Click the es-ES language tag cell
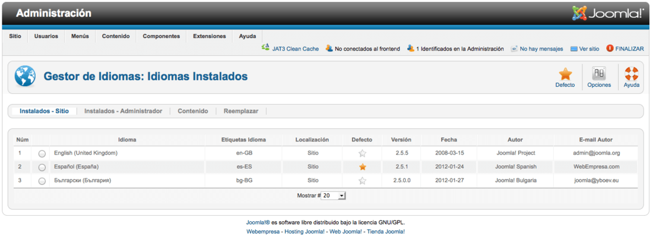The width and height of the screenshot is (653, 236). [x=243, y=167]
